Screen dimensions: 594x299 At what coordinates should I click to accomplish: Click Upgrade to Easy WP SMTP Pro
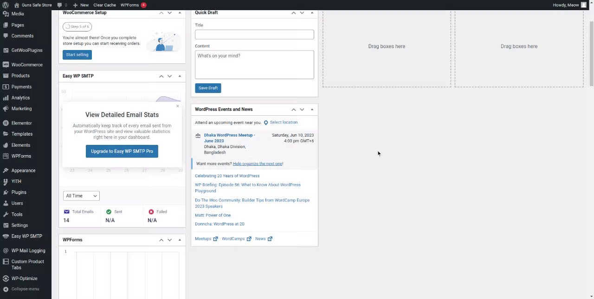coord(122,151)
